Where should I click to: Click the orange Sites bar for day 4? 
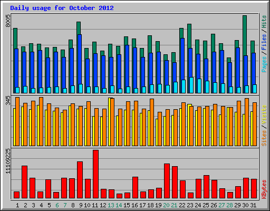click(41, 121)
